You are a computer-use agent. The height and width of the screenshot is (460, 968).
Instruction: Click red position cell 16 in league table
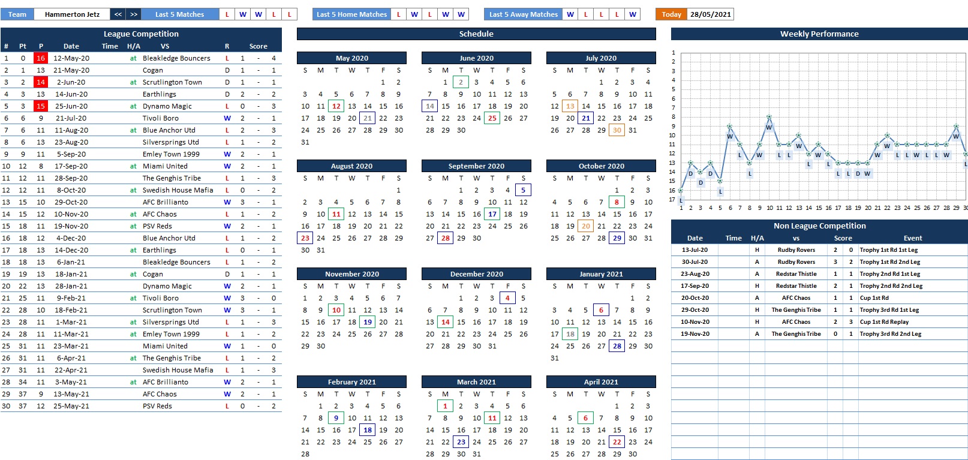point(41,58)
